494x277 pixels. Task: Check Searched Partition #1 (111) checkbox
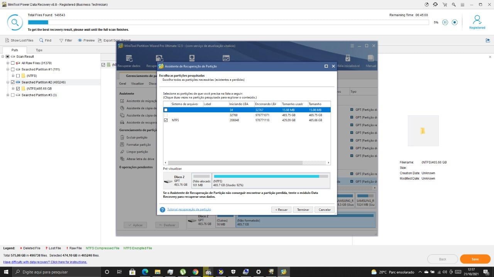(13, 70)
